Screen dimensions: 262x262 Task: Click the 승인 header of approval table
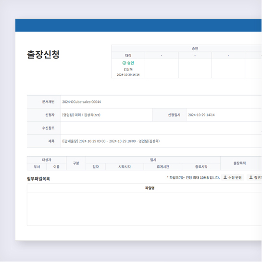point(195,49)
